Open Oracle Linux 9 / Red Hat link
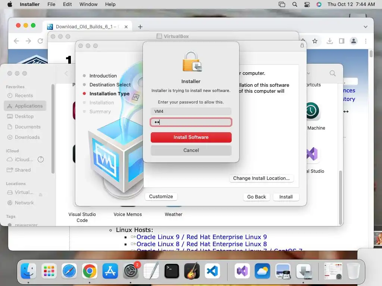This screenshot has height=286, width=382. (201, 237)
